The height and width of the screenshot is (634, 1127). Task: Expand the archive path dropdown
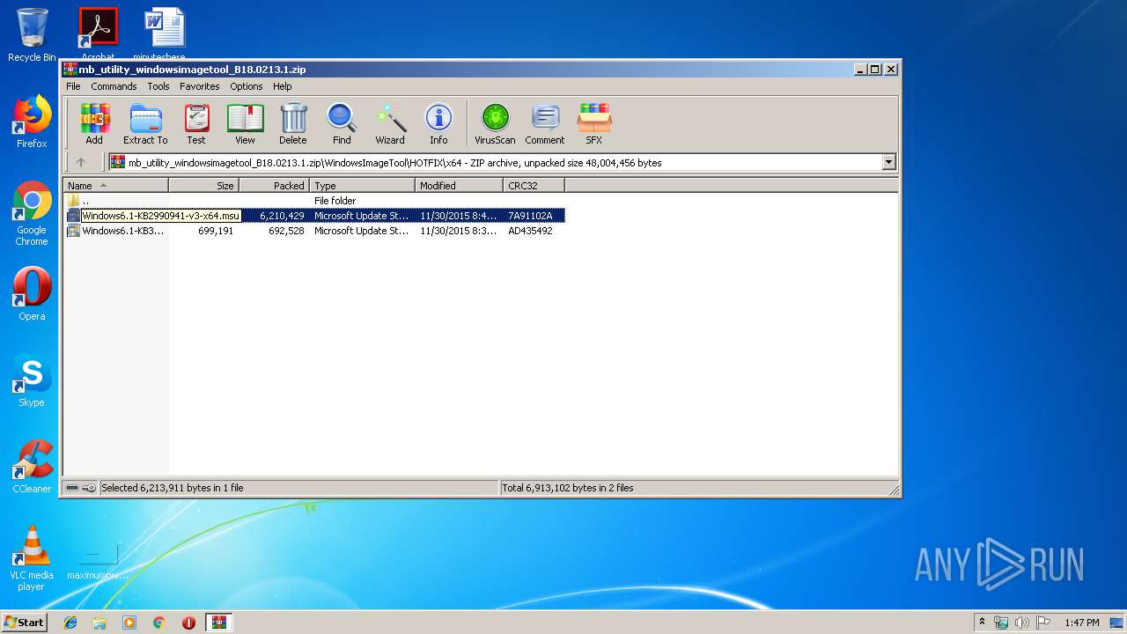pos(888,162)
